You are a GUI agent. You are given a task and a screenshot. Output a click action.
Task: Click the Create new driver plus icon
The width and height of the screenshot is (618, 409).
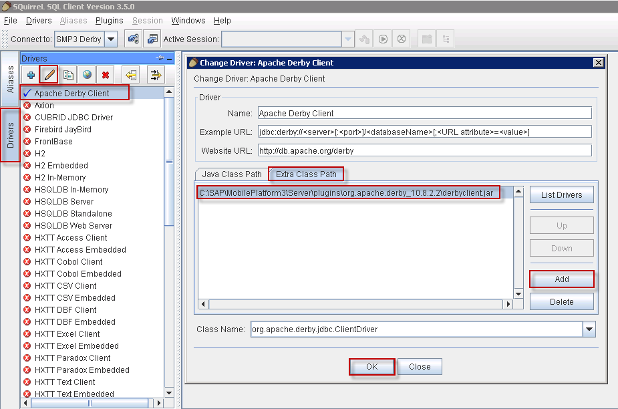(x=31, y=75)
